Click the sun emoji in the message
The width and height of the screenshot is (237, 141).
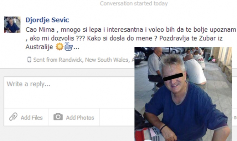pos(59,47)
